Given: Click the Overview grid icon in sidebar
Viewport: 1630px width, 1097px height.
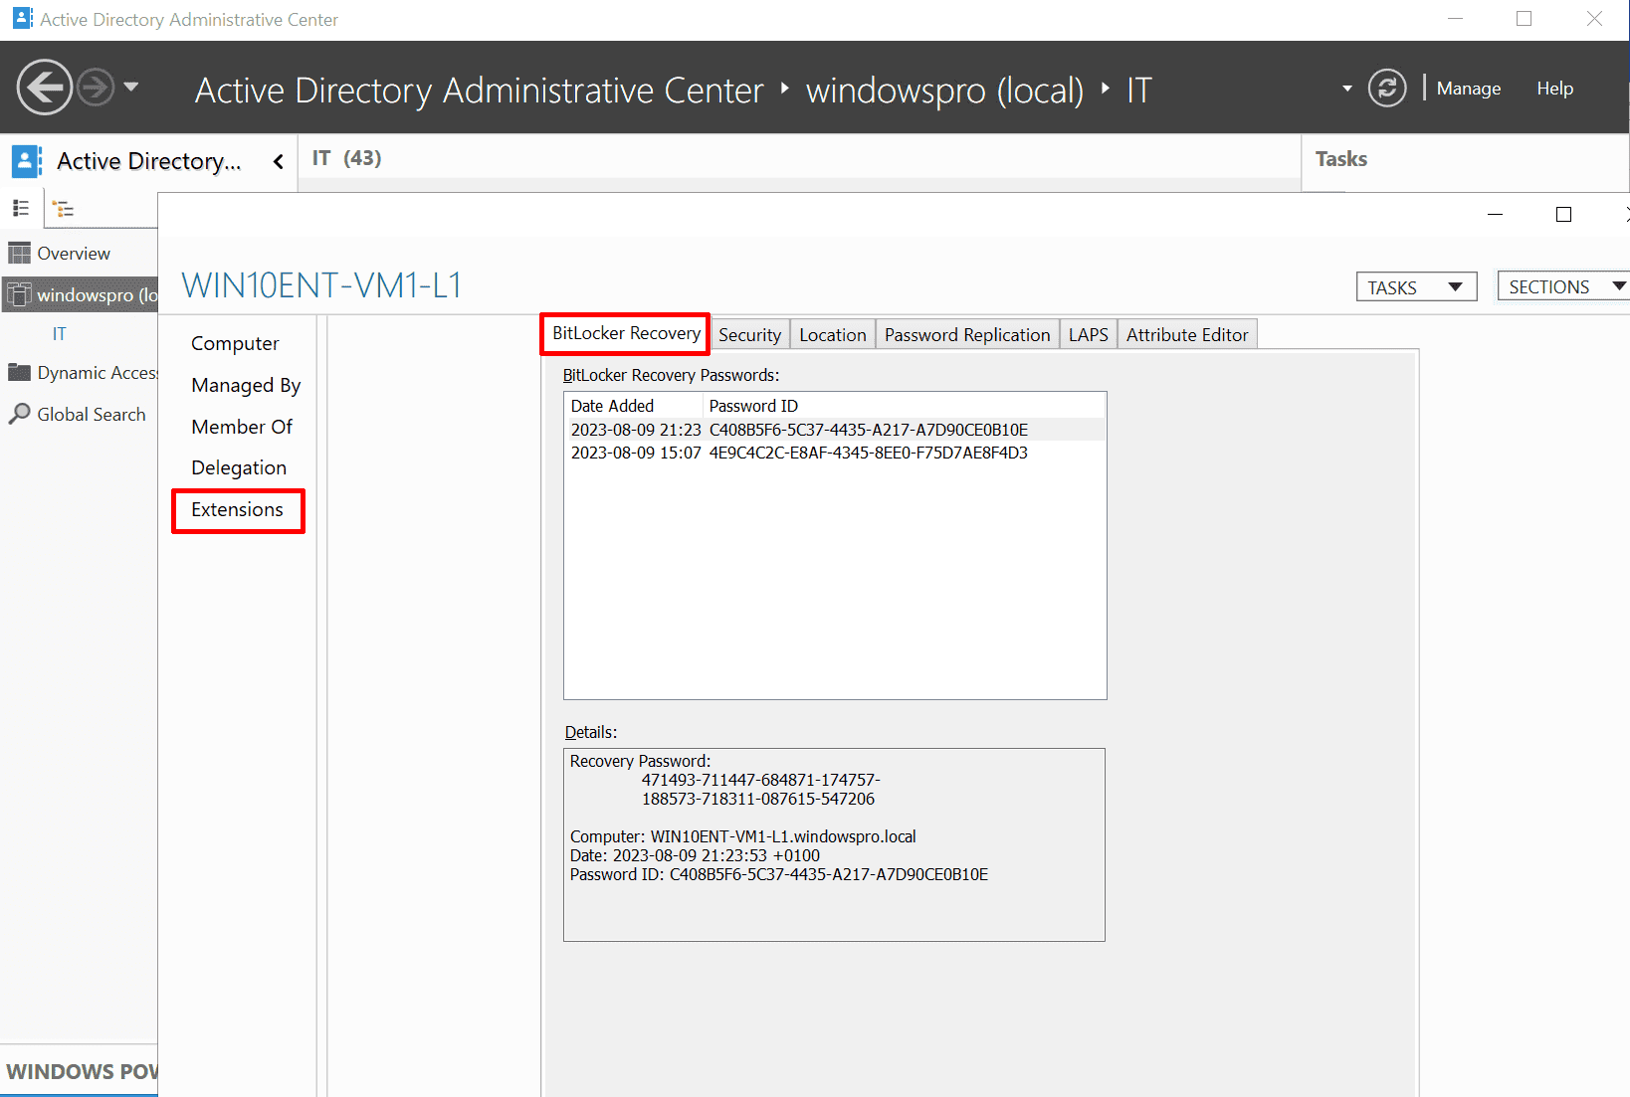Looking at the screenshot, I should pyautogui.click(x=20, y=252).
